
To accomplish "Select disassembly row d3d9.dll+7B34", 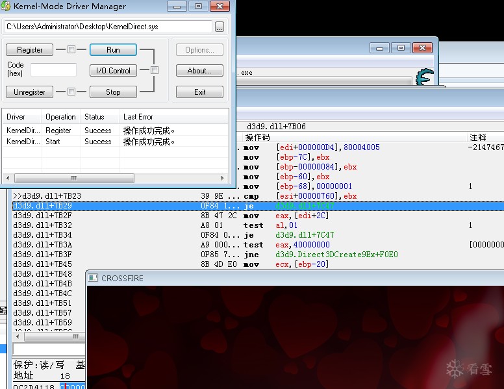I will [258, 235].
